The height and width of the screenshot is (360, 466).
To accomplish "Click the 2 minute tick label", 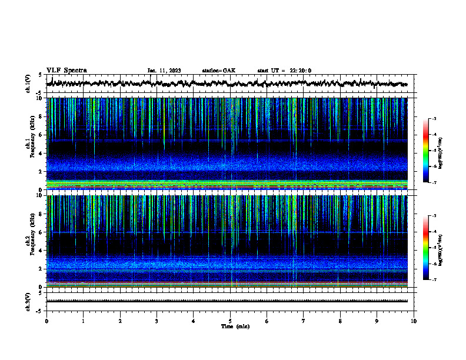I will [120, 321].
